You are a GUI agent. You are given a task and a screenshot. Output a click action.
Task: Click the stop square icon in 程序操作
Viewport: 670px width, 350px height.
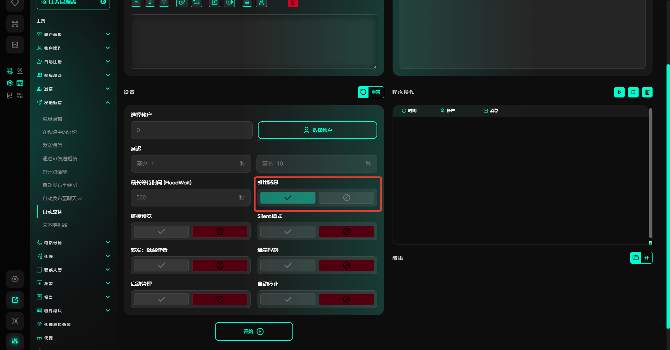(633, 92)
